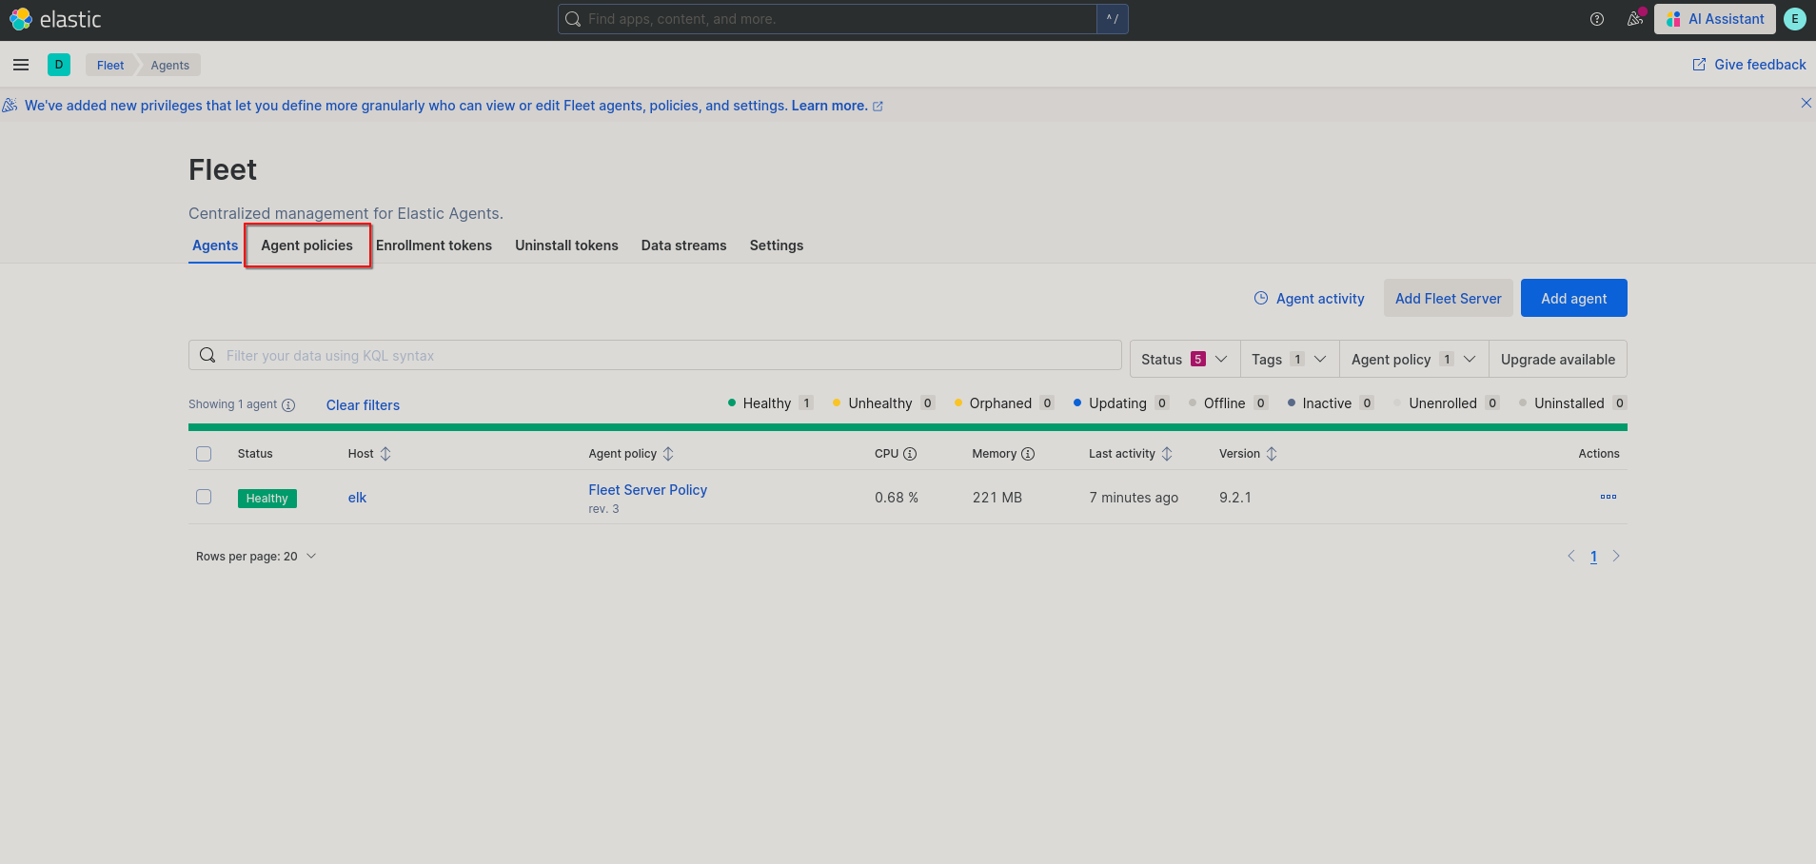Expand the Tags filter dropdown
The width and height of the screenshot is (1816, 864).
click(x=1290, y=359)
